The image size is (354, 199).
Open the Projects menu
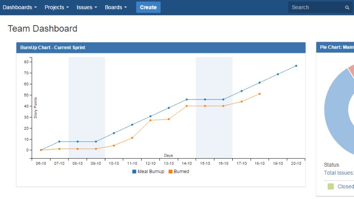(57, 7)
